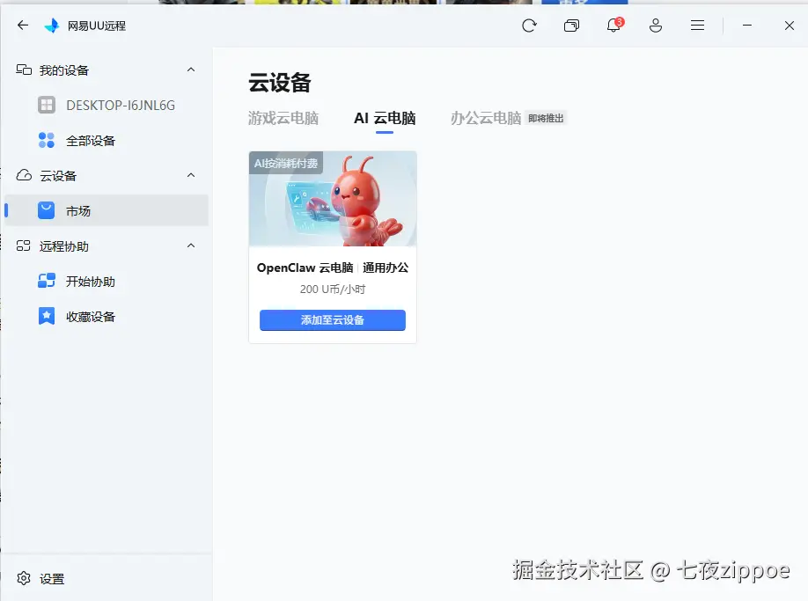
Task: Click the 云设备 cloud icon
Action: click(24, 175)
